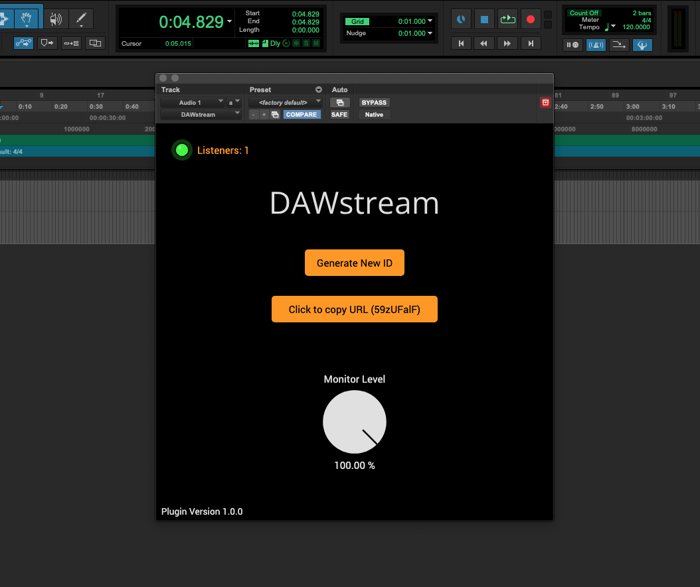The width and height of the screenshot is (700, 587).
Task: Select the Pencil tool
Action: pos(81,18)
